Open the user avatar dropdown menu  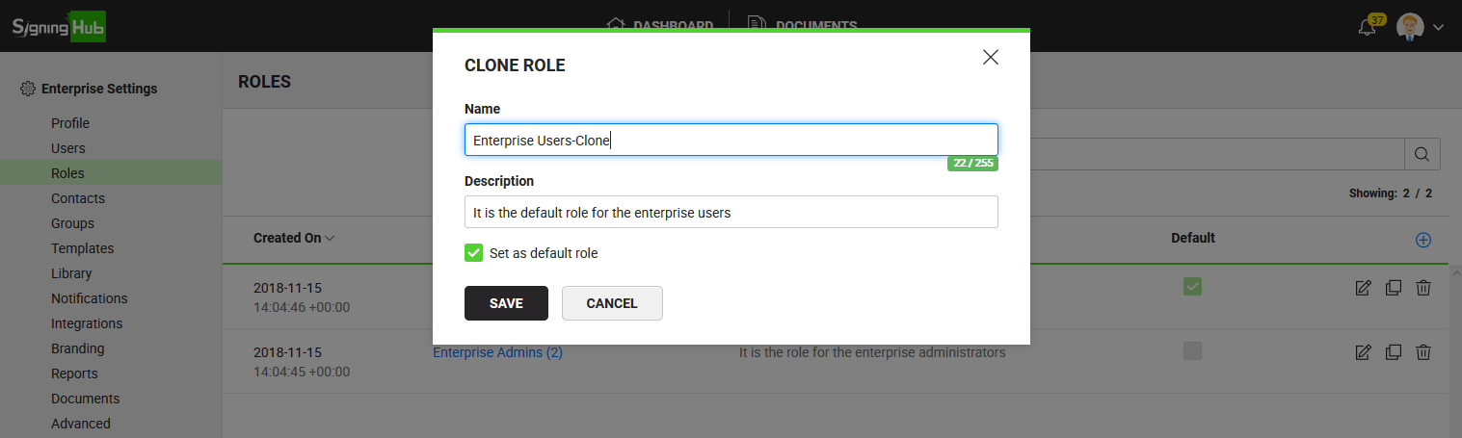click(1421, 27)
